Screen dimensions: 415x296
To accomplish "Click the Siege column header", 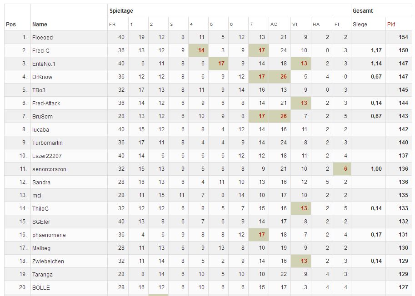I will pos(360,25).
